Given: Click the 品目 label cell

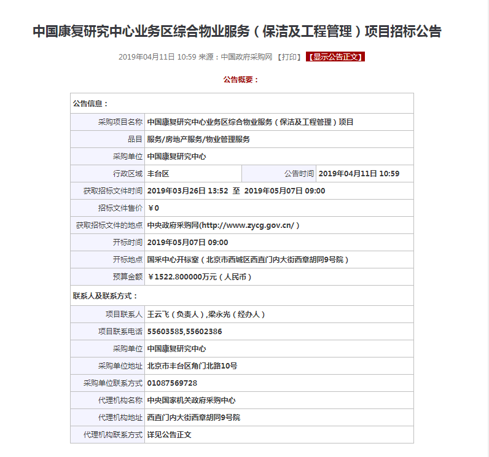Looking at the screenshot, I should point(108,139).
